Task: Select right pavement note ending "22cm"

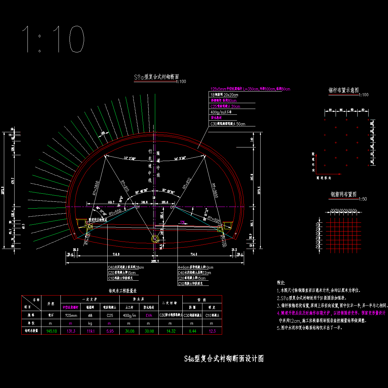Action: [194, 273]
